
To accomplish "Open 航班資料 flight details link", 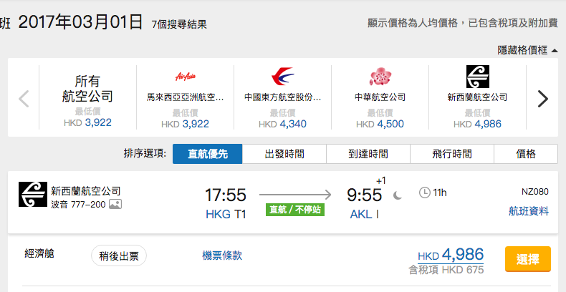I will 529,211.
